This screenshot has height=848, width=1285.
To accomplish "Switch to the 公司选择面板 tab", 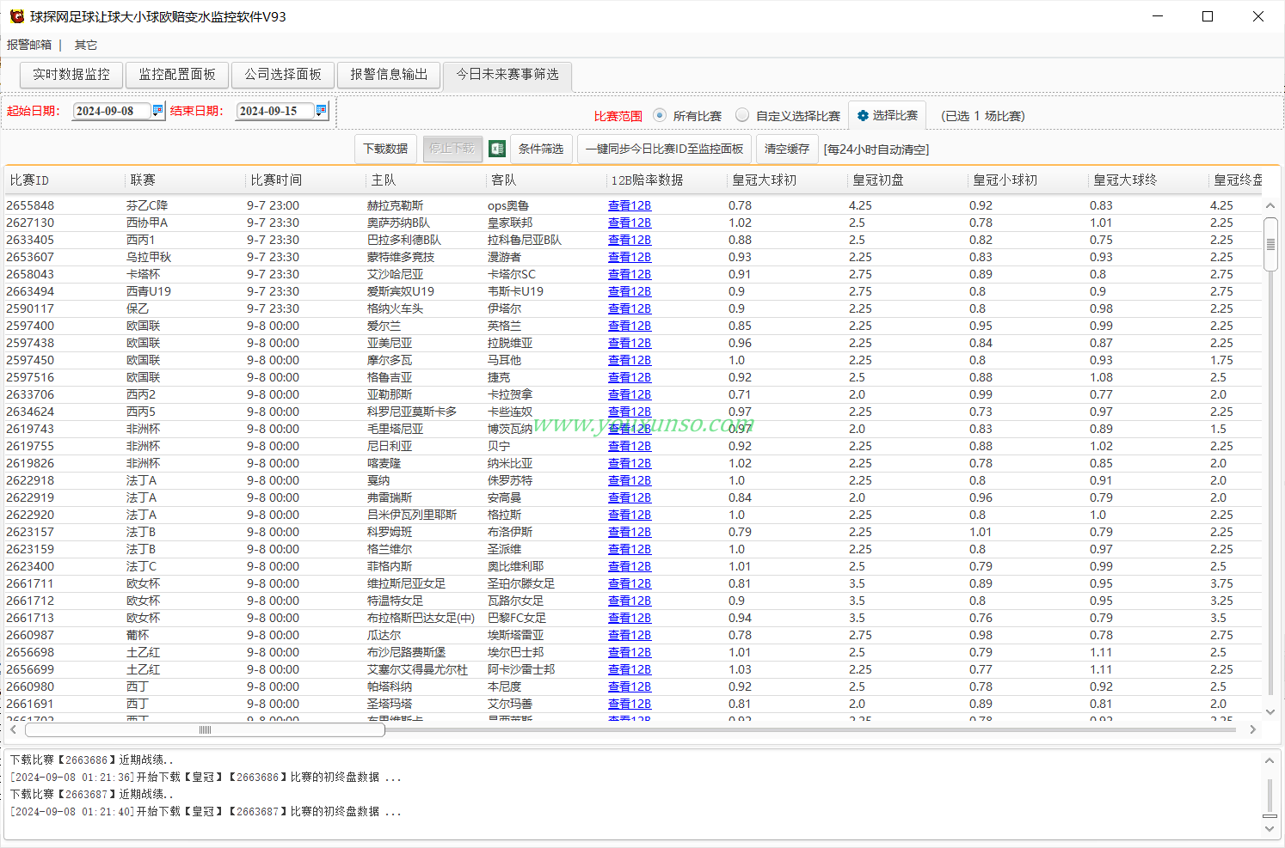I will [x=283, y=75].
